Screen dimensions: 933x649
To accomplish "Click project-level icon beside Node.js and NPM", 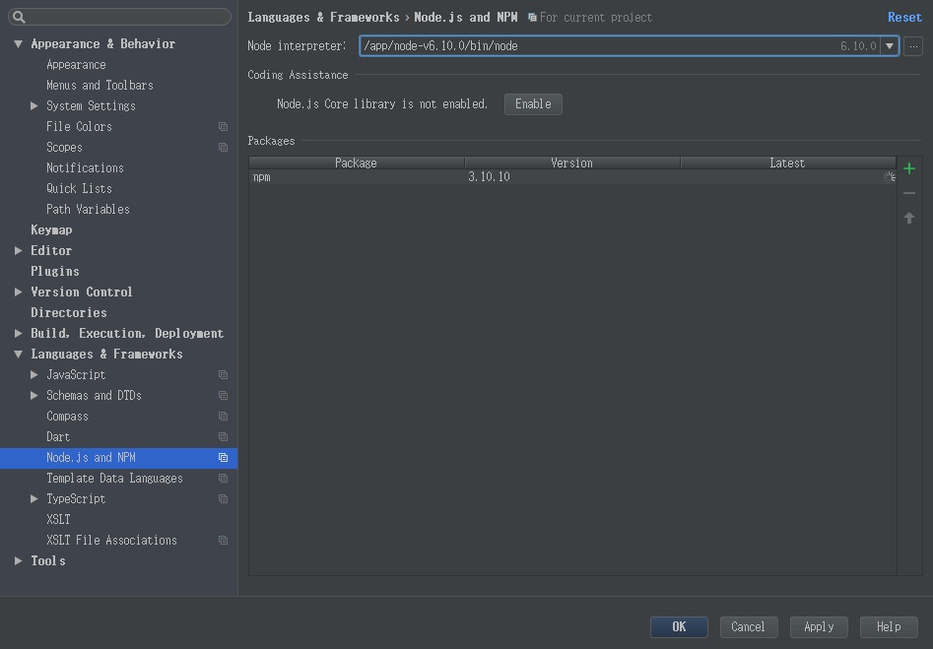I will [x=223, y=458].
